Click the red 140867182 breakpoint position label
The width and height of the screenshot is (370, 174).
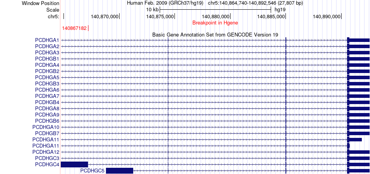coord(74,28)
